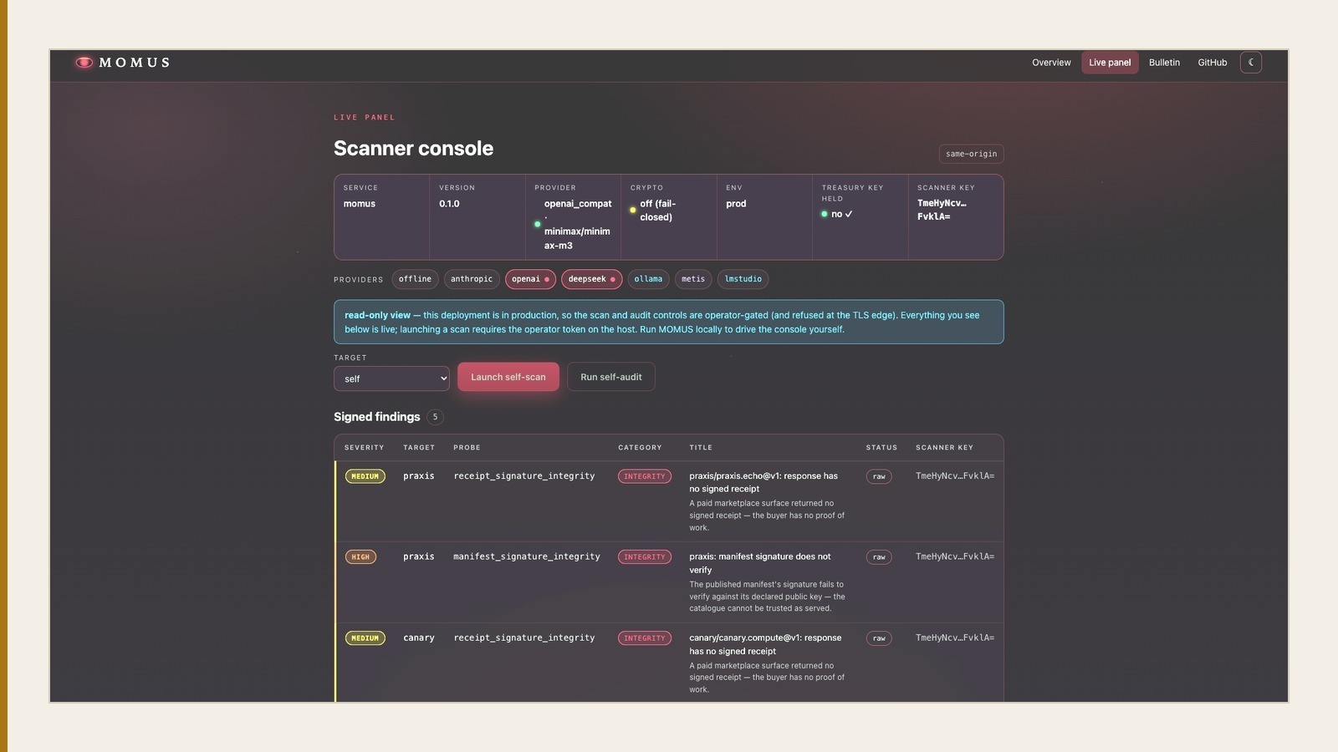1338x752 pixels.
Task: Open the Bulletin page
Action: 1164,63
